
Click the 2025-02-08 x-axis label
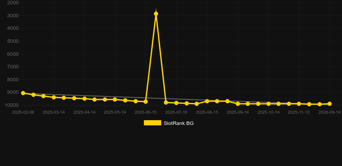point(23,112)
